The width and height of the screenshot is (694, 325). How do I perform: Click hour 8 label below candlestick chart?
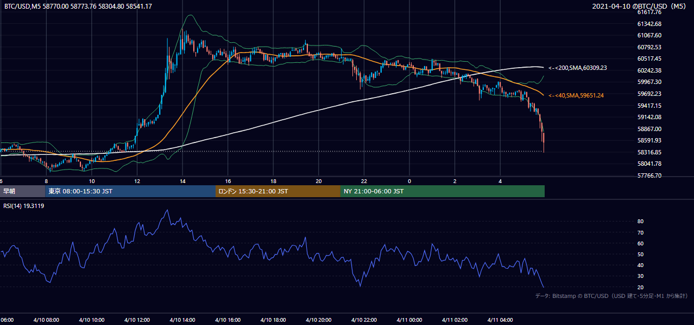[x=46, y=181]
